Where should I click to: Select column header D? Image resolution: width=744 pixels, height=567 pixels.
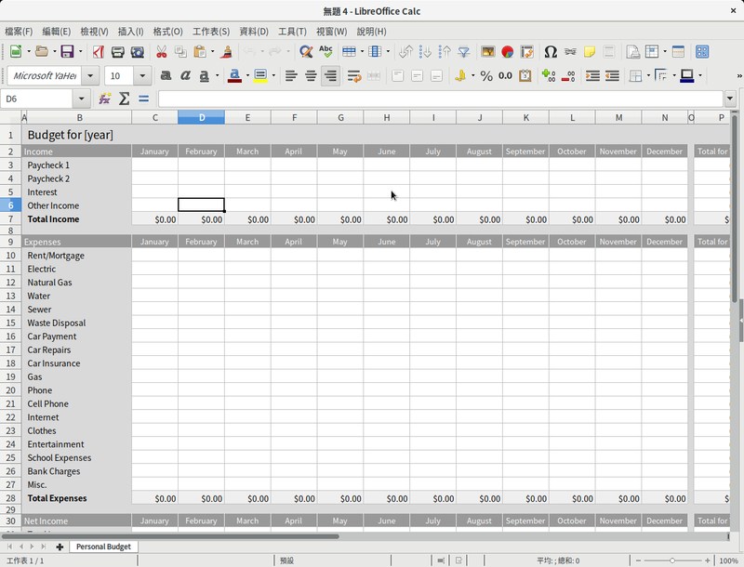tap(201, 117)
